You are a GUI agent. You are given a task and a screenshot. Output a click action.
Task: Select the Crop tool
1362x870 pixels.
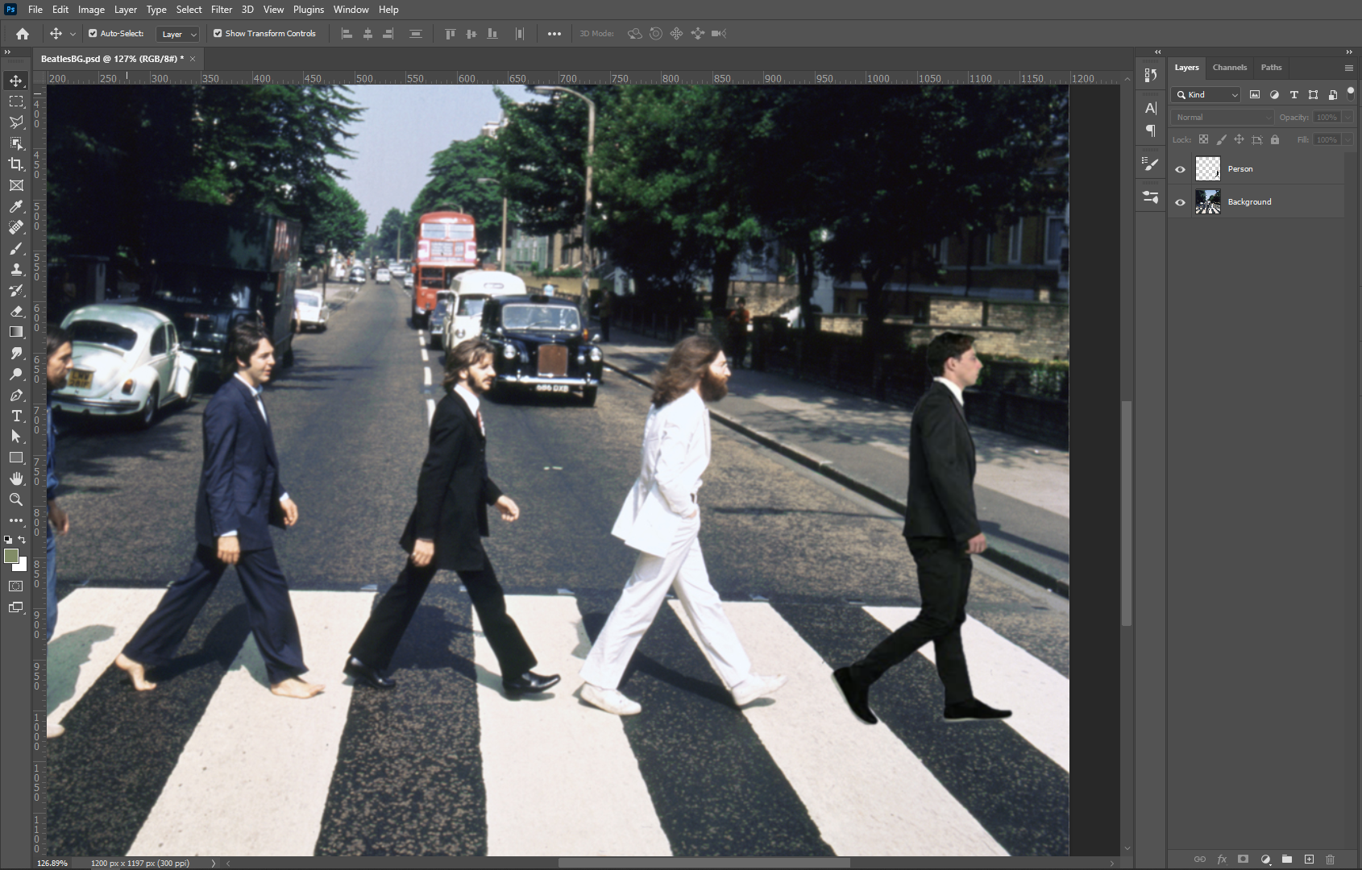[x=16, y=164]
